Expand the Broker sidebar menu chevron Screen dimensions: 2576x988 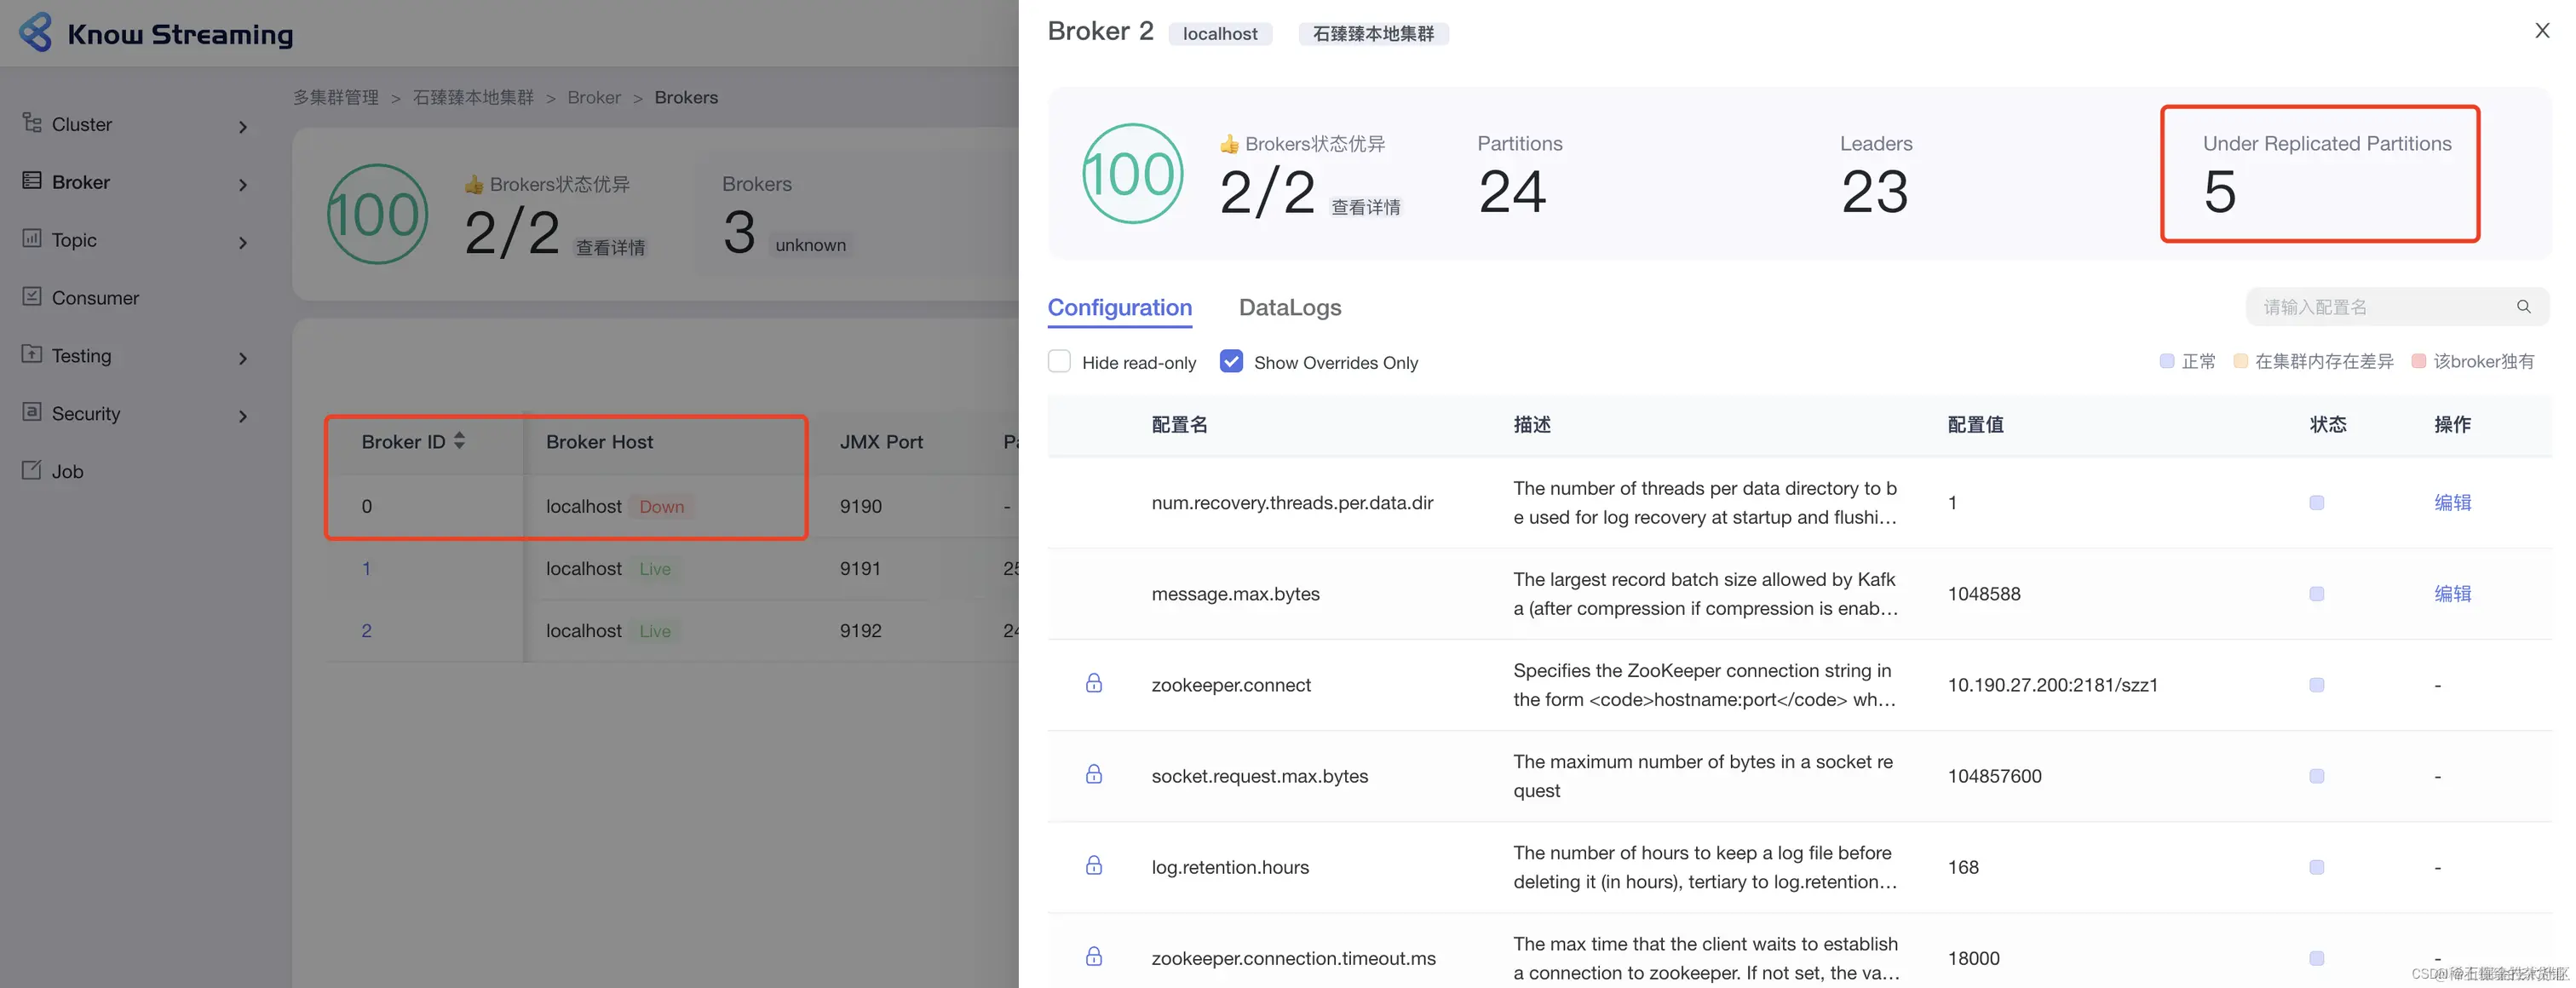click(x=243, y=184)
